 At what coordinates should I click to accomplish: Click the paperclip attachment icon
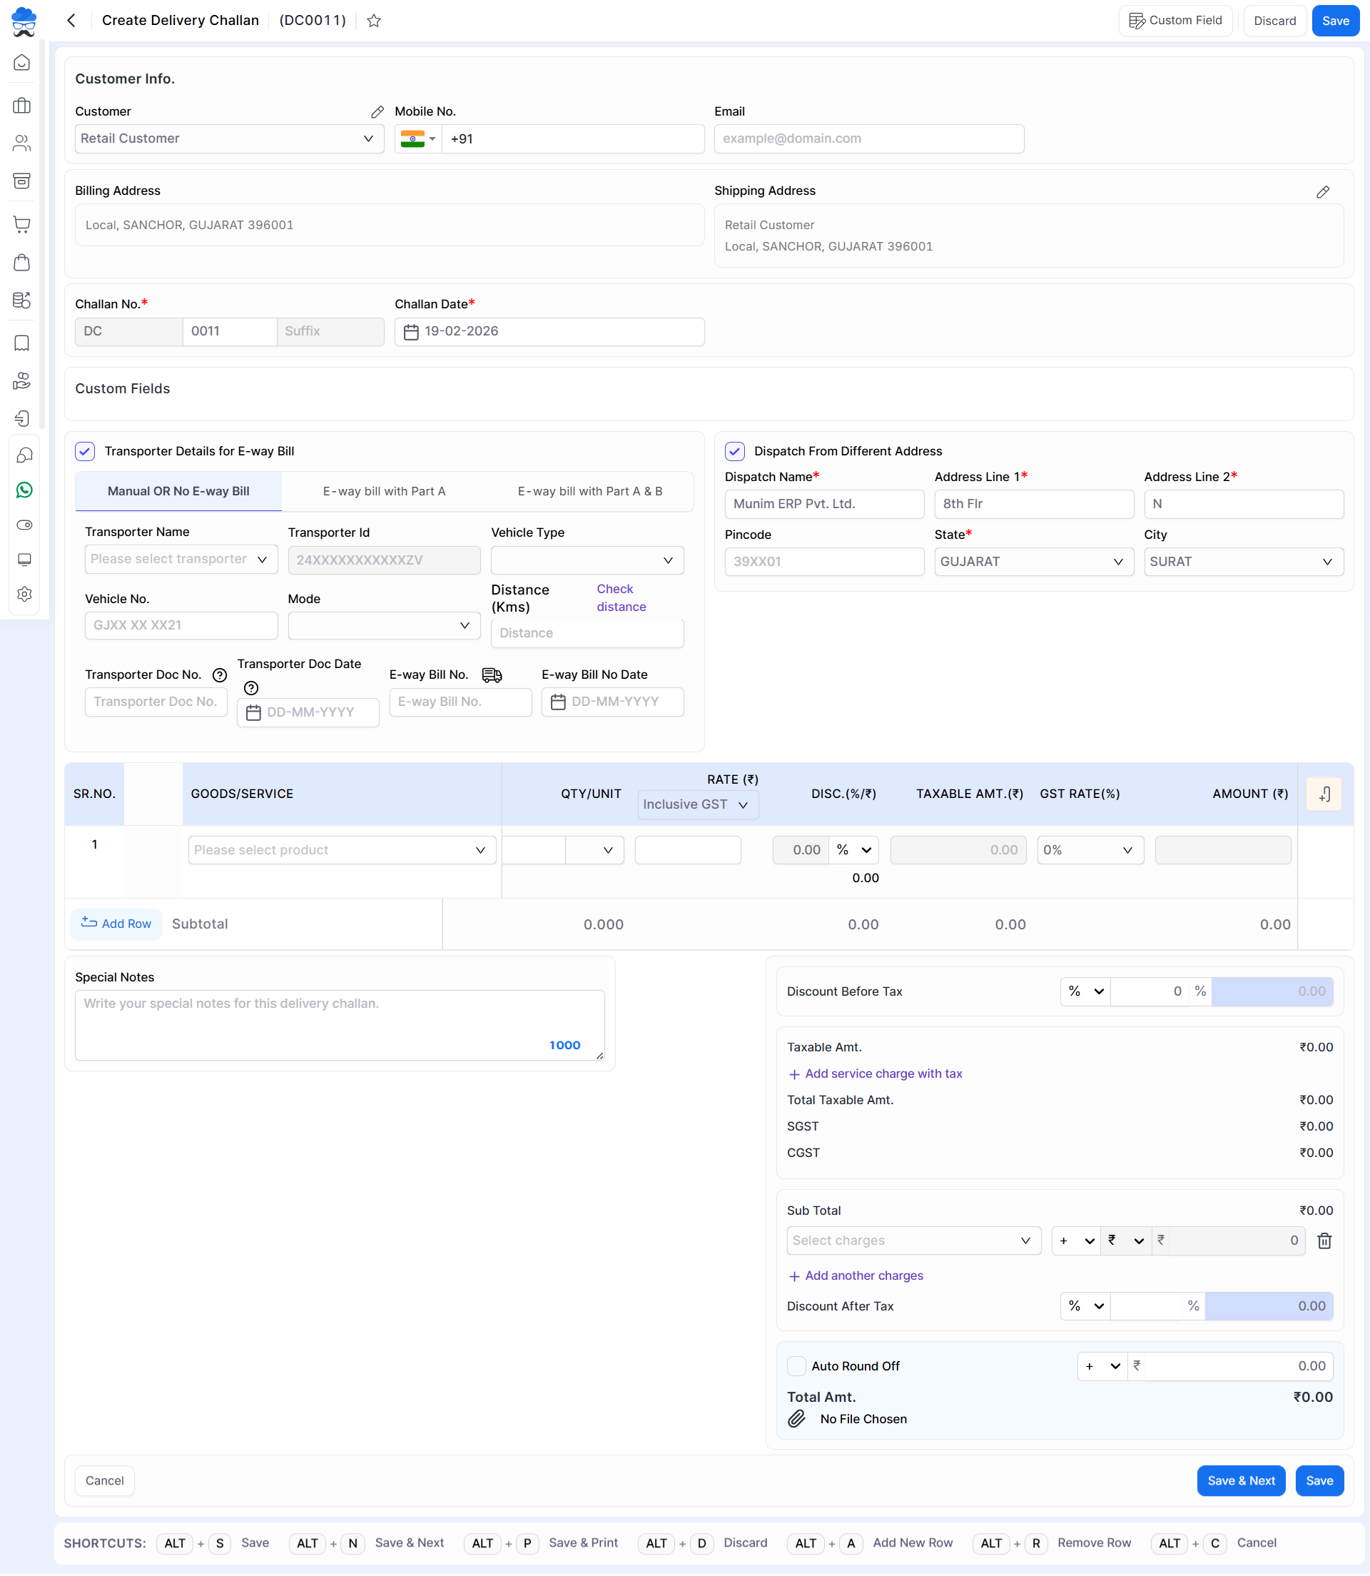click(x=796, y=1418)
